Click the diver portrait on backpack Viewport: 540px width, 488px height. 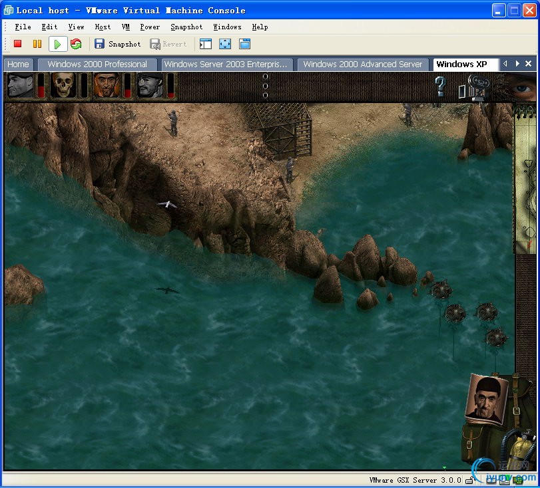pos(485,400)
